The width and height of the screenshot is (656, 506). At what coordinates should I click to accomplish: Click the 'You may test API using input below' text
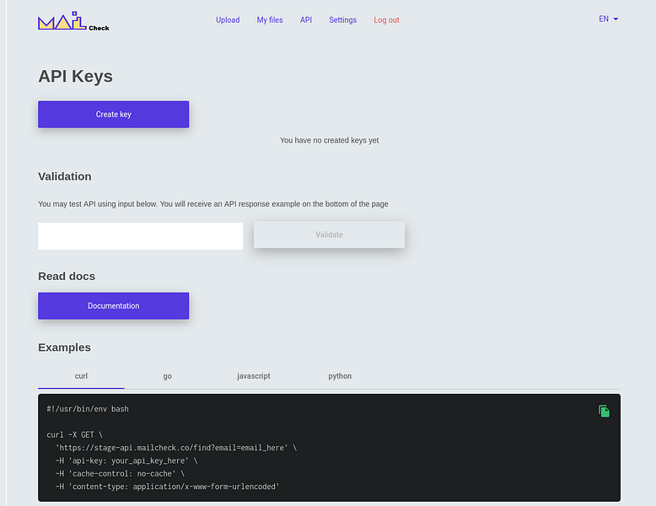coord(213,204)
